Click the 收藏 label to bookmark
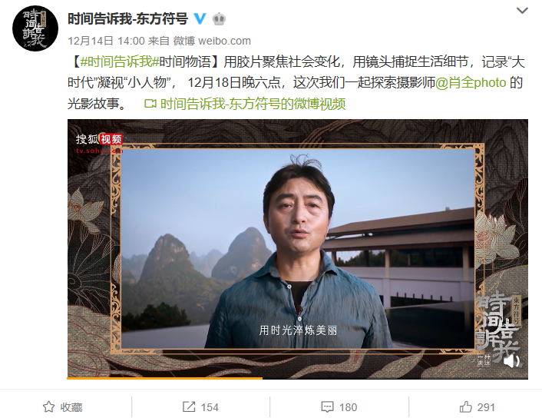 (x=71, y=407)
